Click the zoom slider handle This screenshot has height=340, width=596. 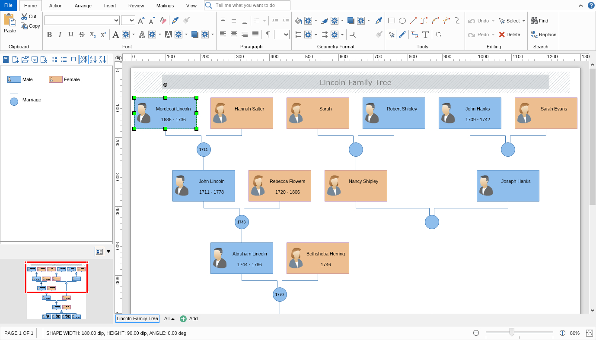(x=512, y=332)
